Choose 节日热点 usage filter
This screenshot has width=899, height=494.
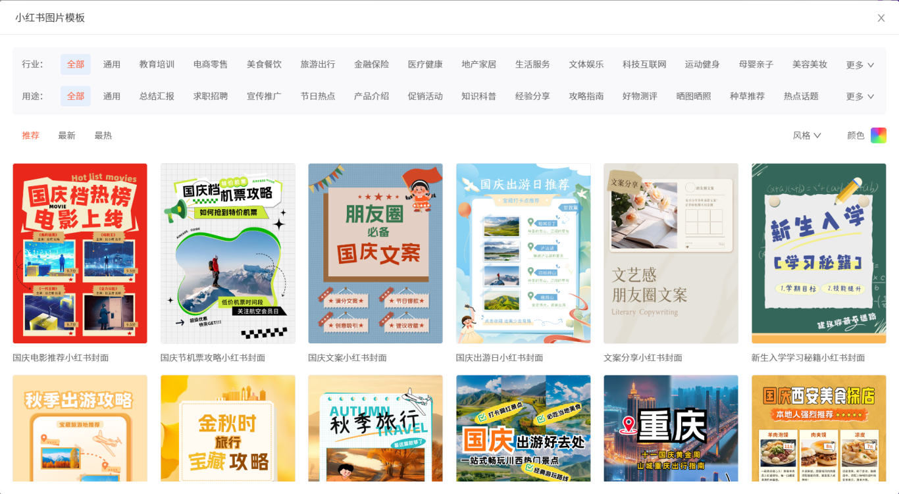pos(318,96)
